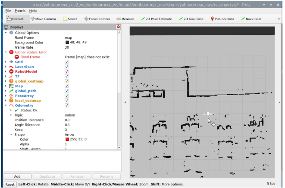This screenshot has width=285, height=188.
Task: Toggle the global_costmap checkbox
Action: pos(67,81)
